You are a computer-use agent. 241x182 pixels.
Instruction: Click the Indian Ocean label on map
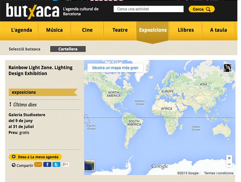pyautogui.click(x=196, y=128)
